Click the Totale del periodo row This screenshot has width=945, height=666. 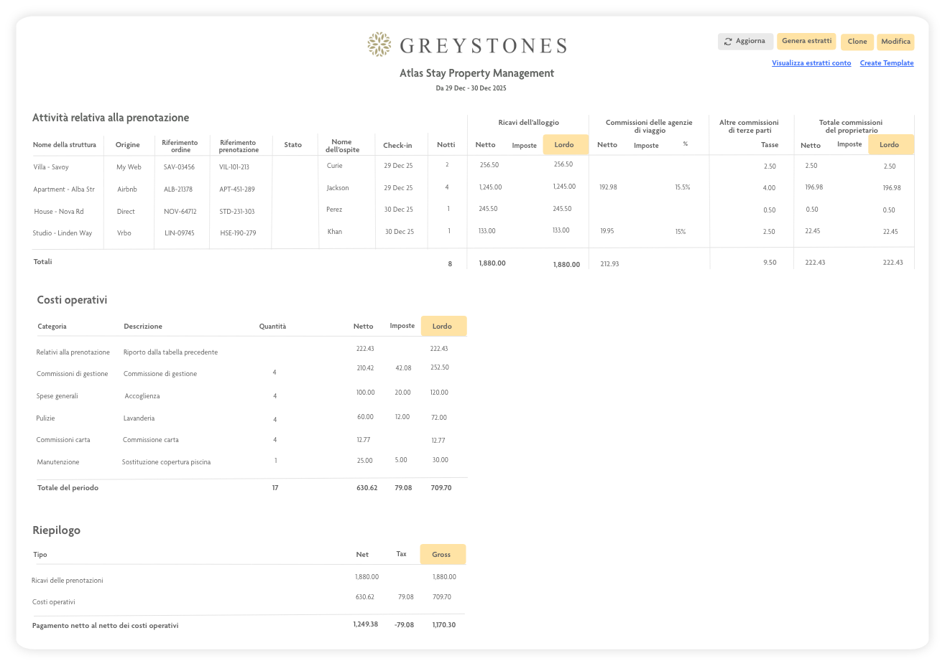pyautogui.click(x=68, y=487)
